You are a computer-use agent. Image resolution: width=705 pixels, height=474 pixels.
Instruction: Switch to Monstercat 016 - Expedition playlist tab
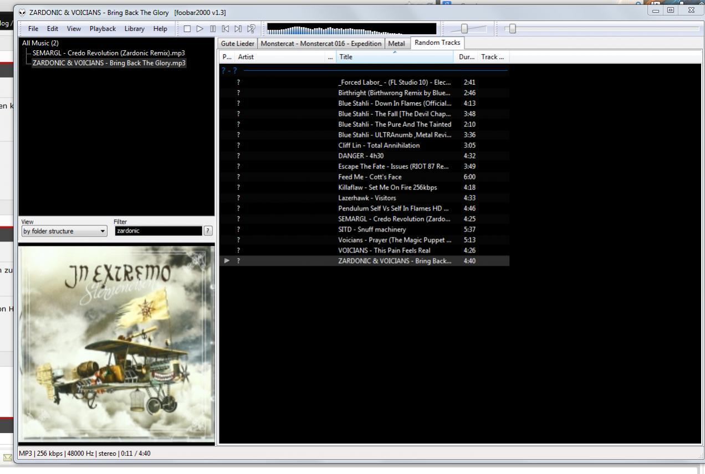pos(321,43)
